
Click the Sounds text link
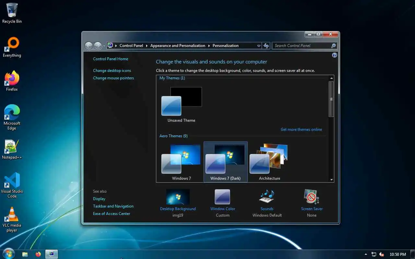pyautogui.click(x=267, y=209)
